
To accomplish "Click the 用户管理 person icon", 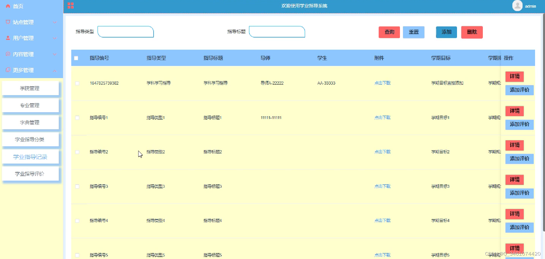I will point(8,38).
